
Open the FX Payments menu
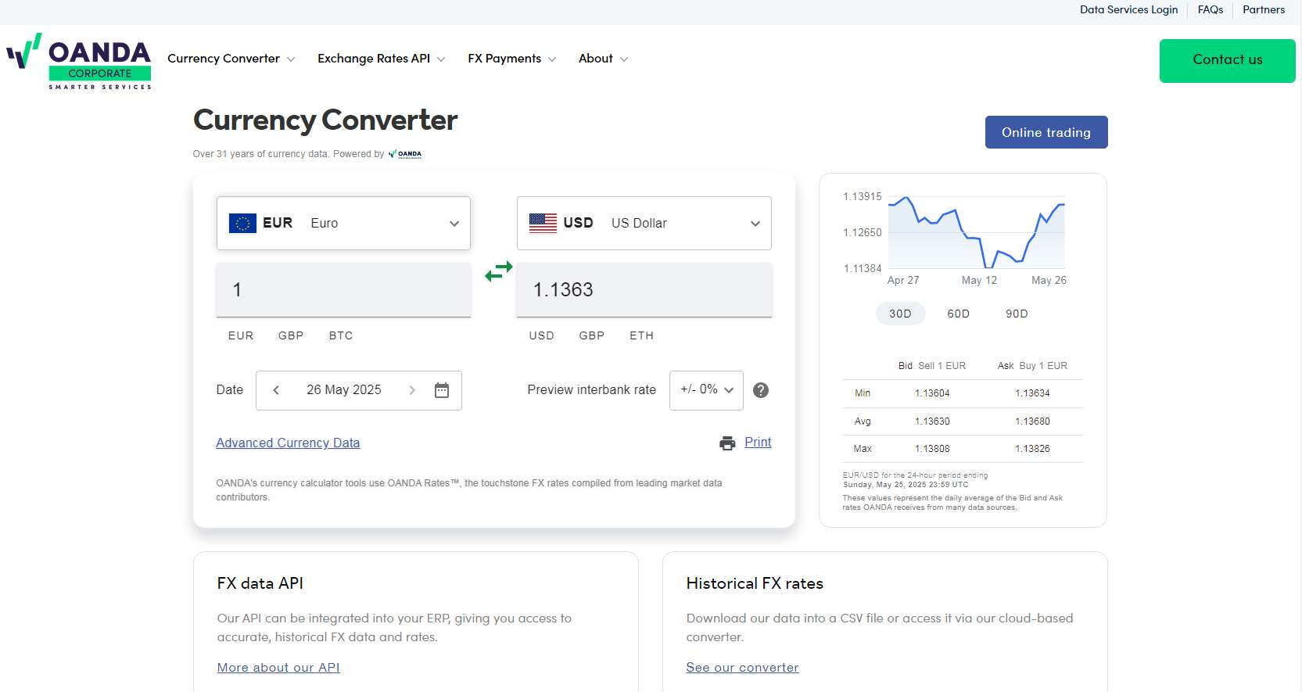pos(511,59)
